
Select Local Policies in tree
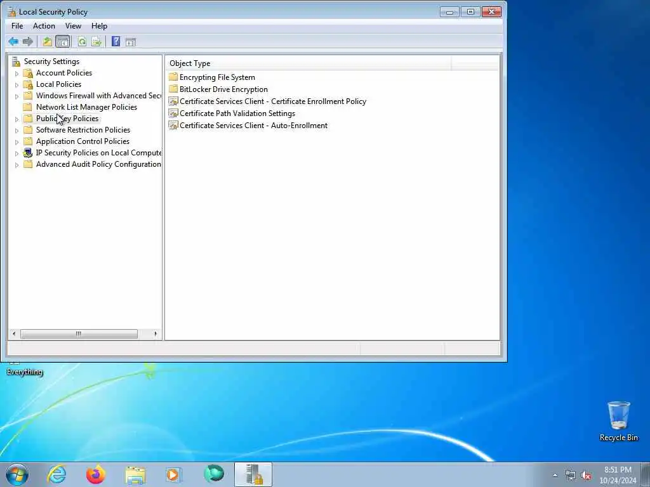(x=58, y=84)
